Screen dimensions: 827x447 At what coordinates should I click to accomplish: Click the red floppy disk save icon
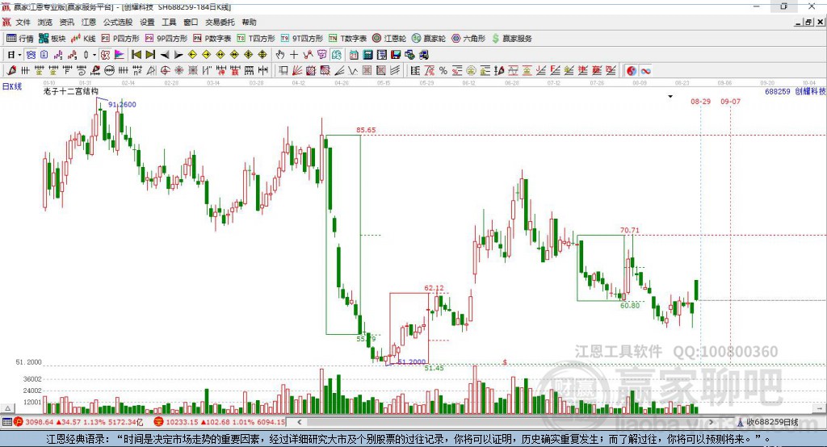point(396,54)
